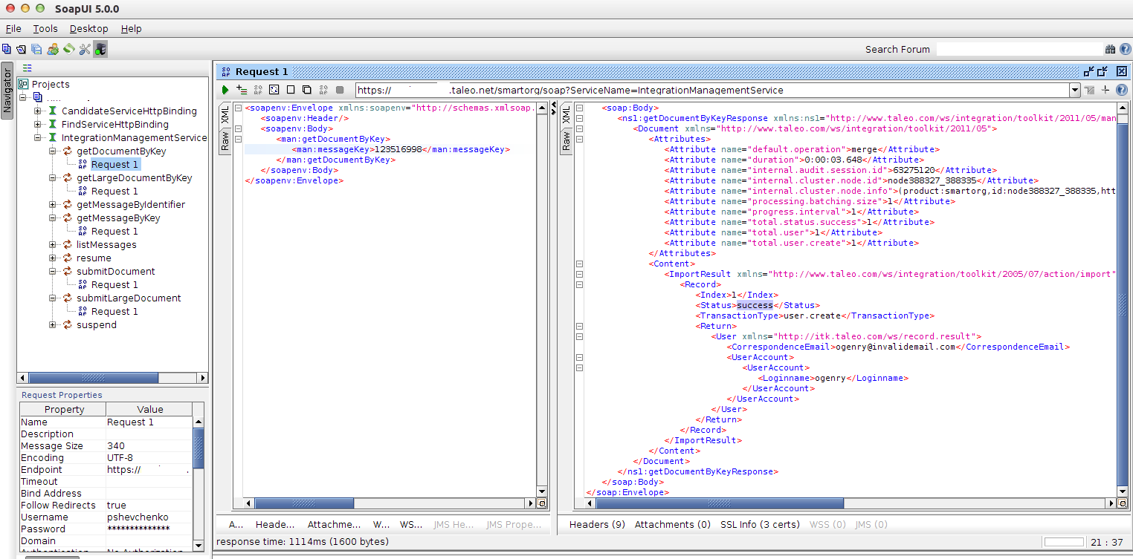Click the Preferences wrench-and-screwdriver icon
Screen dimensions: 1133x559
click(84, 50)
